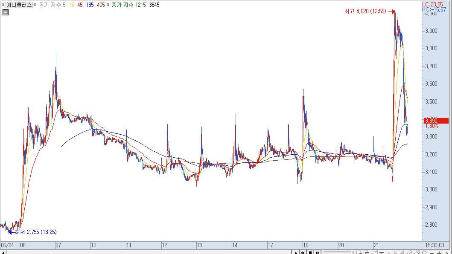Select the yellow 15 moving average legend
This screenshot has height=254, width=452.
[71, 5]
